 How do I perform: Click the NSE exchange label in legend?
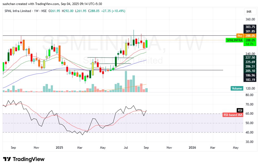click(44, 11)
